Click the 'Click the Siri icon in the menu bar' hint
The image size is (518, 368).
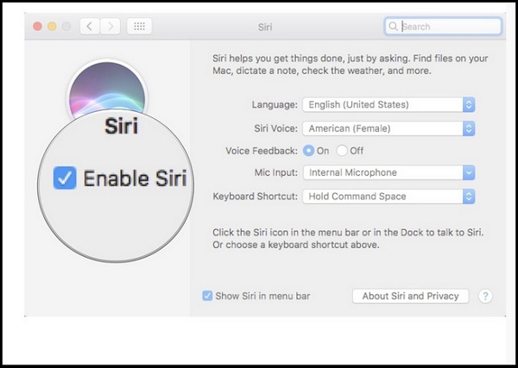click(x=348, y=239)
